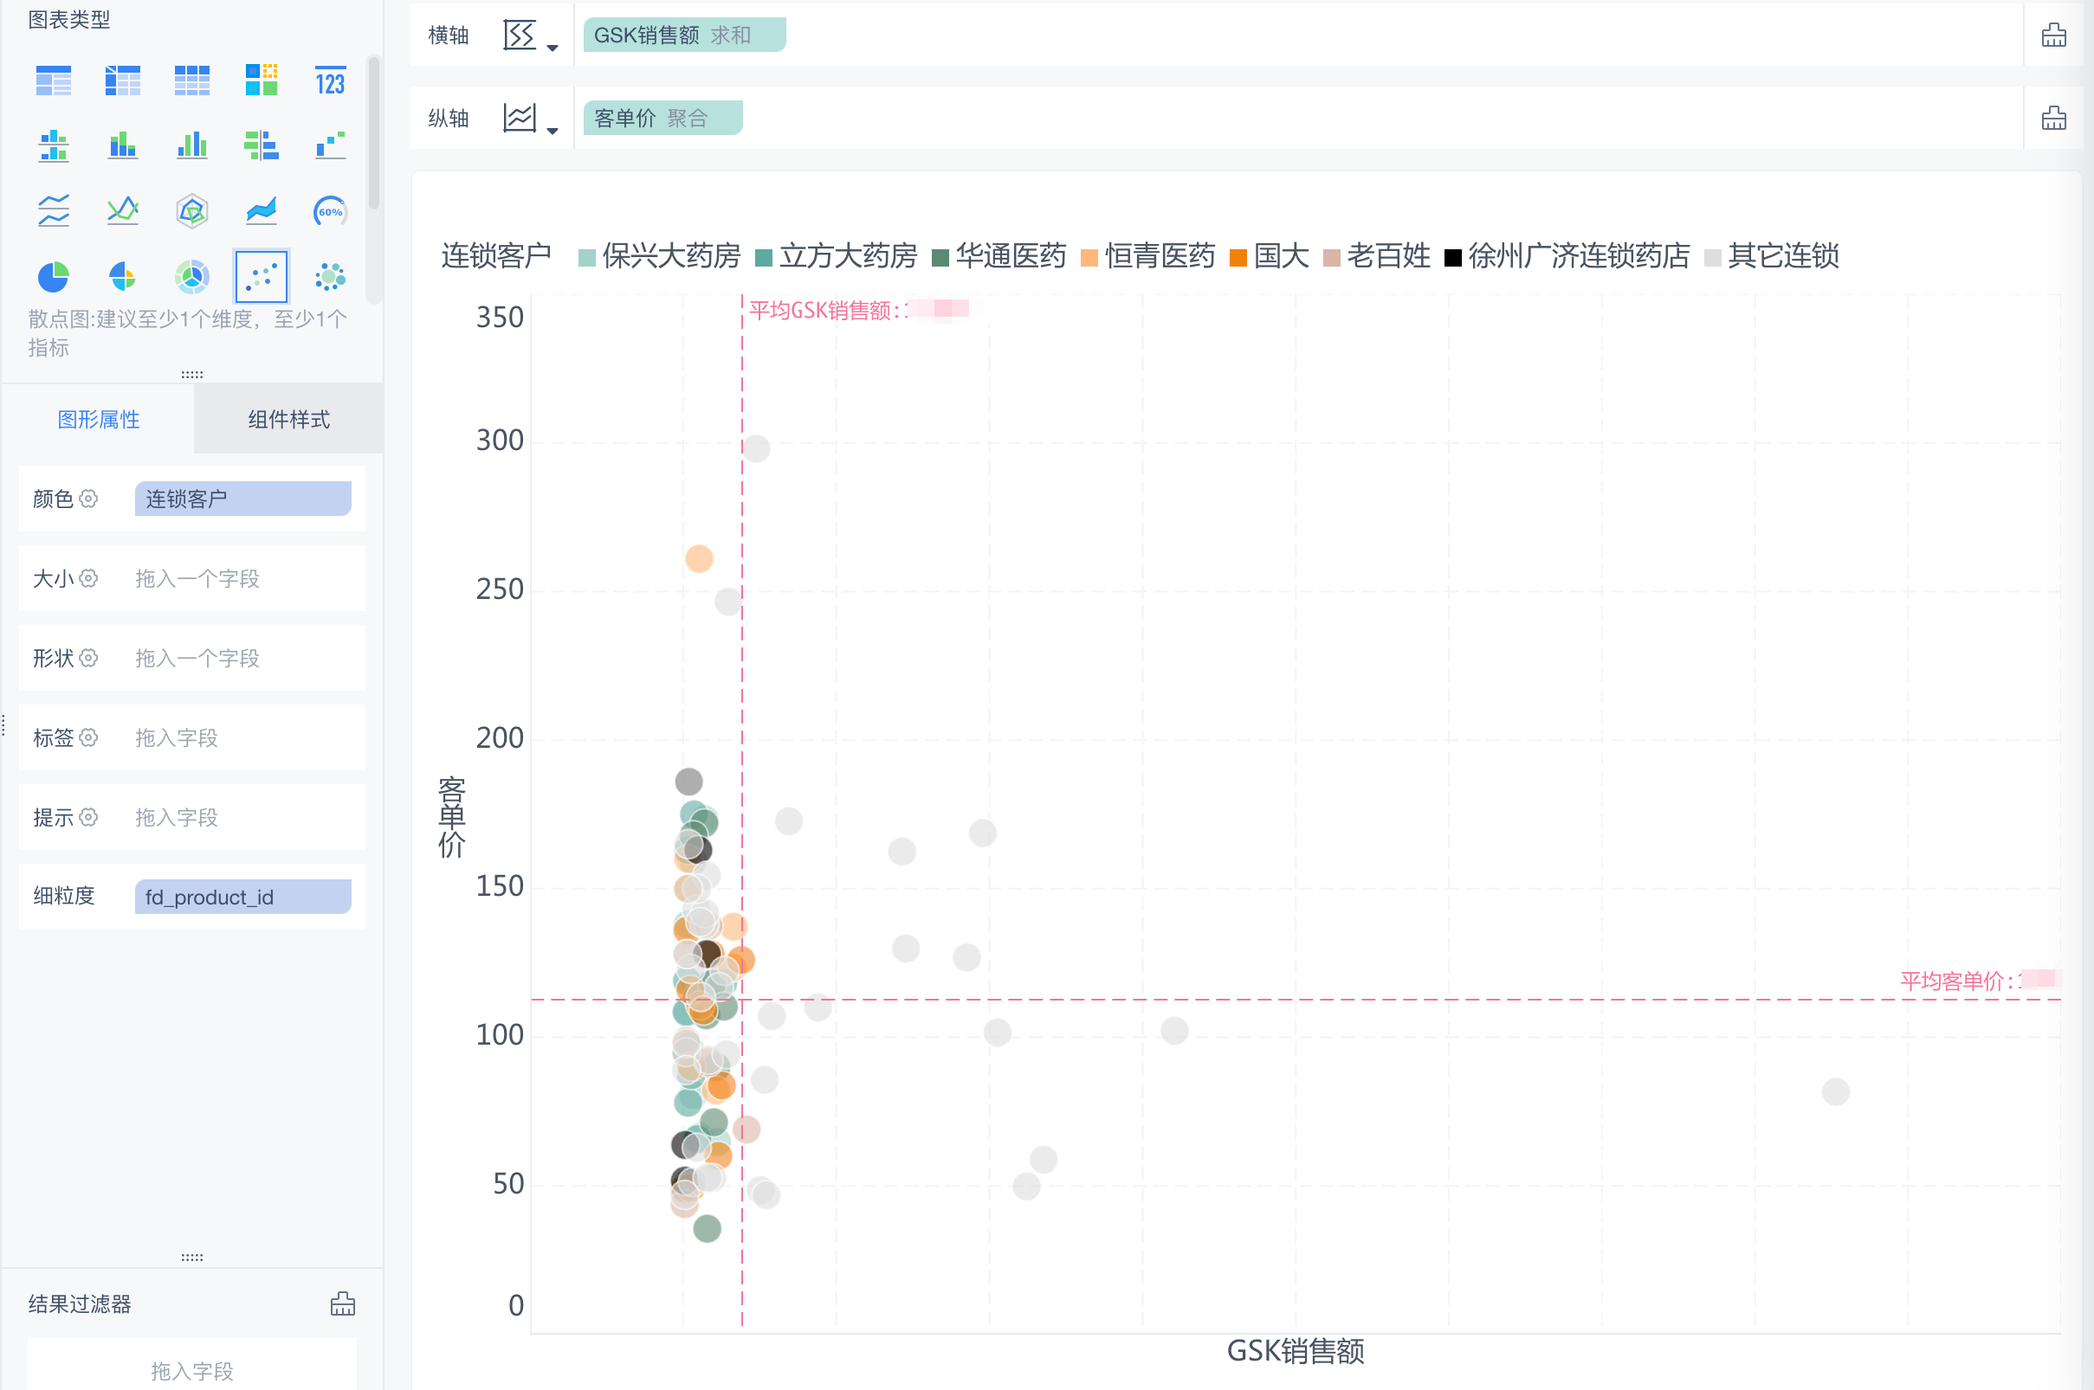Select the waterfall chart type
The height and width of the screenshot is (1390, 2094).
(330, 145)
